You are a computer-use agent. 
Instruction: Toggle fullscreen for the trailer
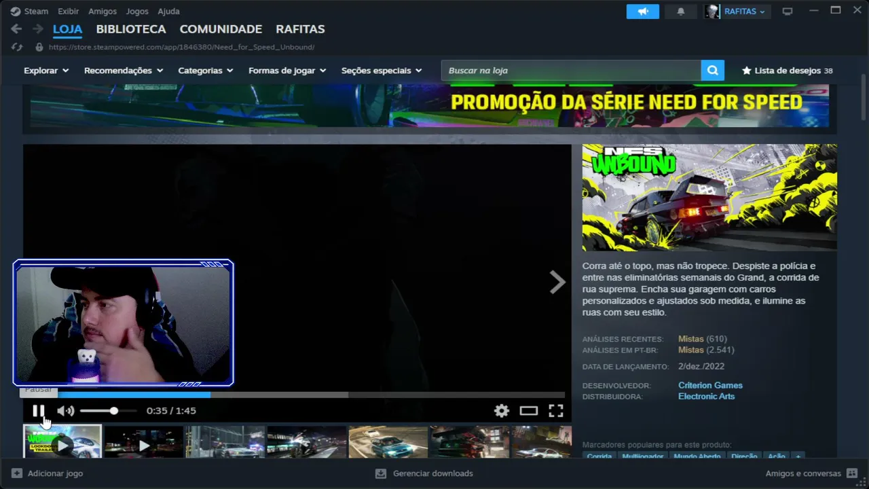tap(556, 410)
